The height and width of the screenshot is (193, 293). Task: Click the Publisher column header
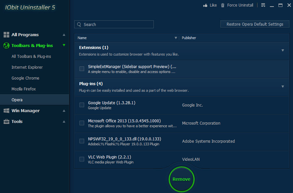[x=189, y=38]
